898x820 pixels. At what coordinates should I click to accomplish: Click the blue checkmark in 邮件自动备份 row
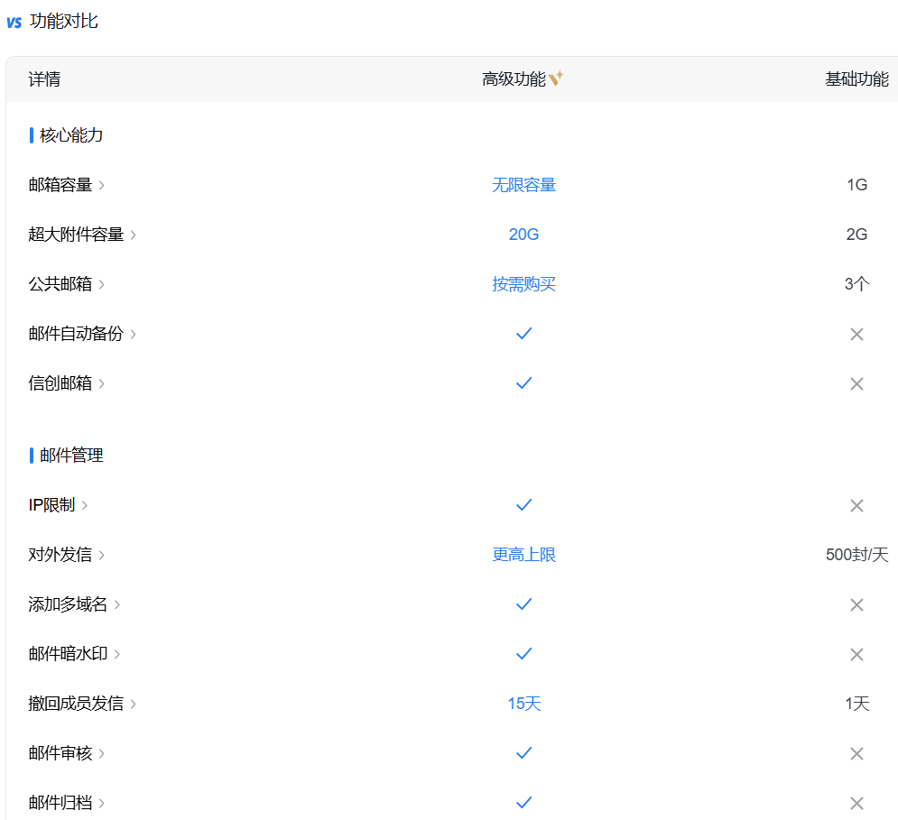523,334
